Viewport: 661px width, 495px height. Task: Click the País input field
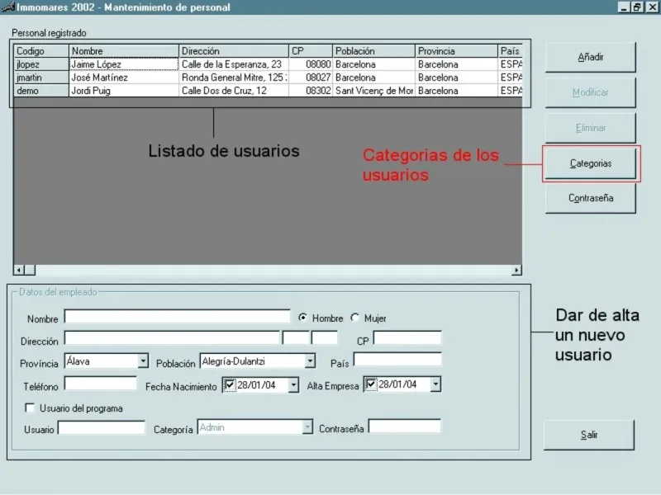(397, 360)
